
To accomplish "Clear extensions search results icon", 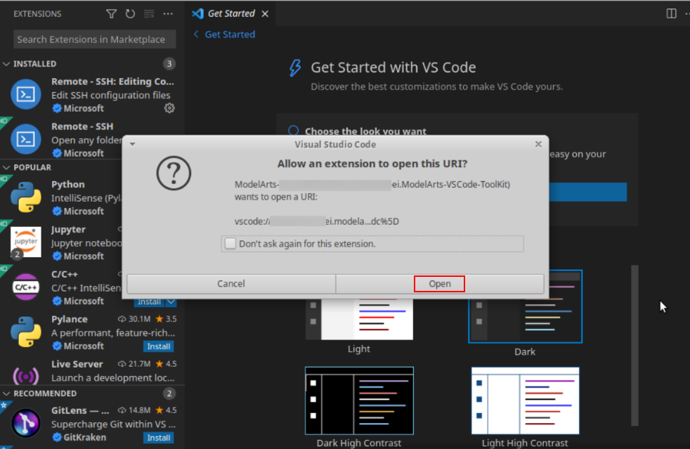I will click(x=149, y=13).
